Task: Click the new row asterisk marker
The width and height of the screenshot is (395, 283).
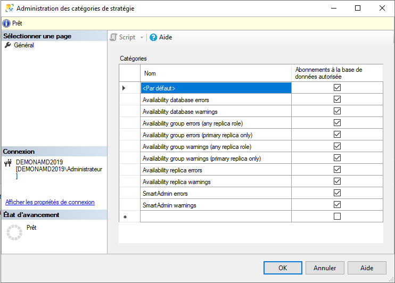Action: point(124,217)
